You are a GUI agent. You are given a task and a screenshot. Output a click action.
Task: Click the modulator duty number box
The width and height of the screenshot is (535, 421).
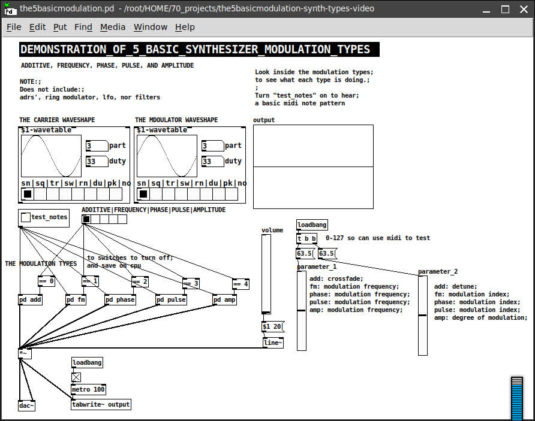212,161
